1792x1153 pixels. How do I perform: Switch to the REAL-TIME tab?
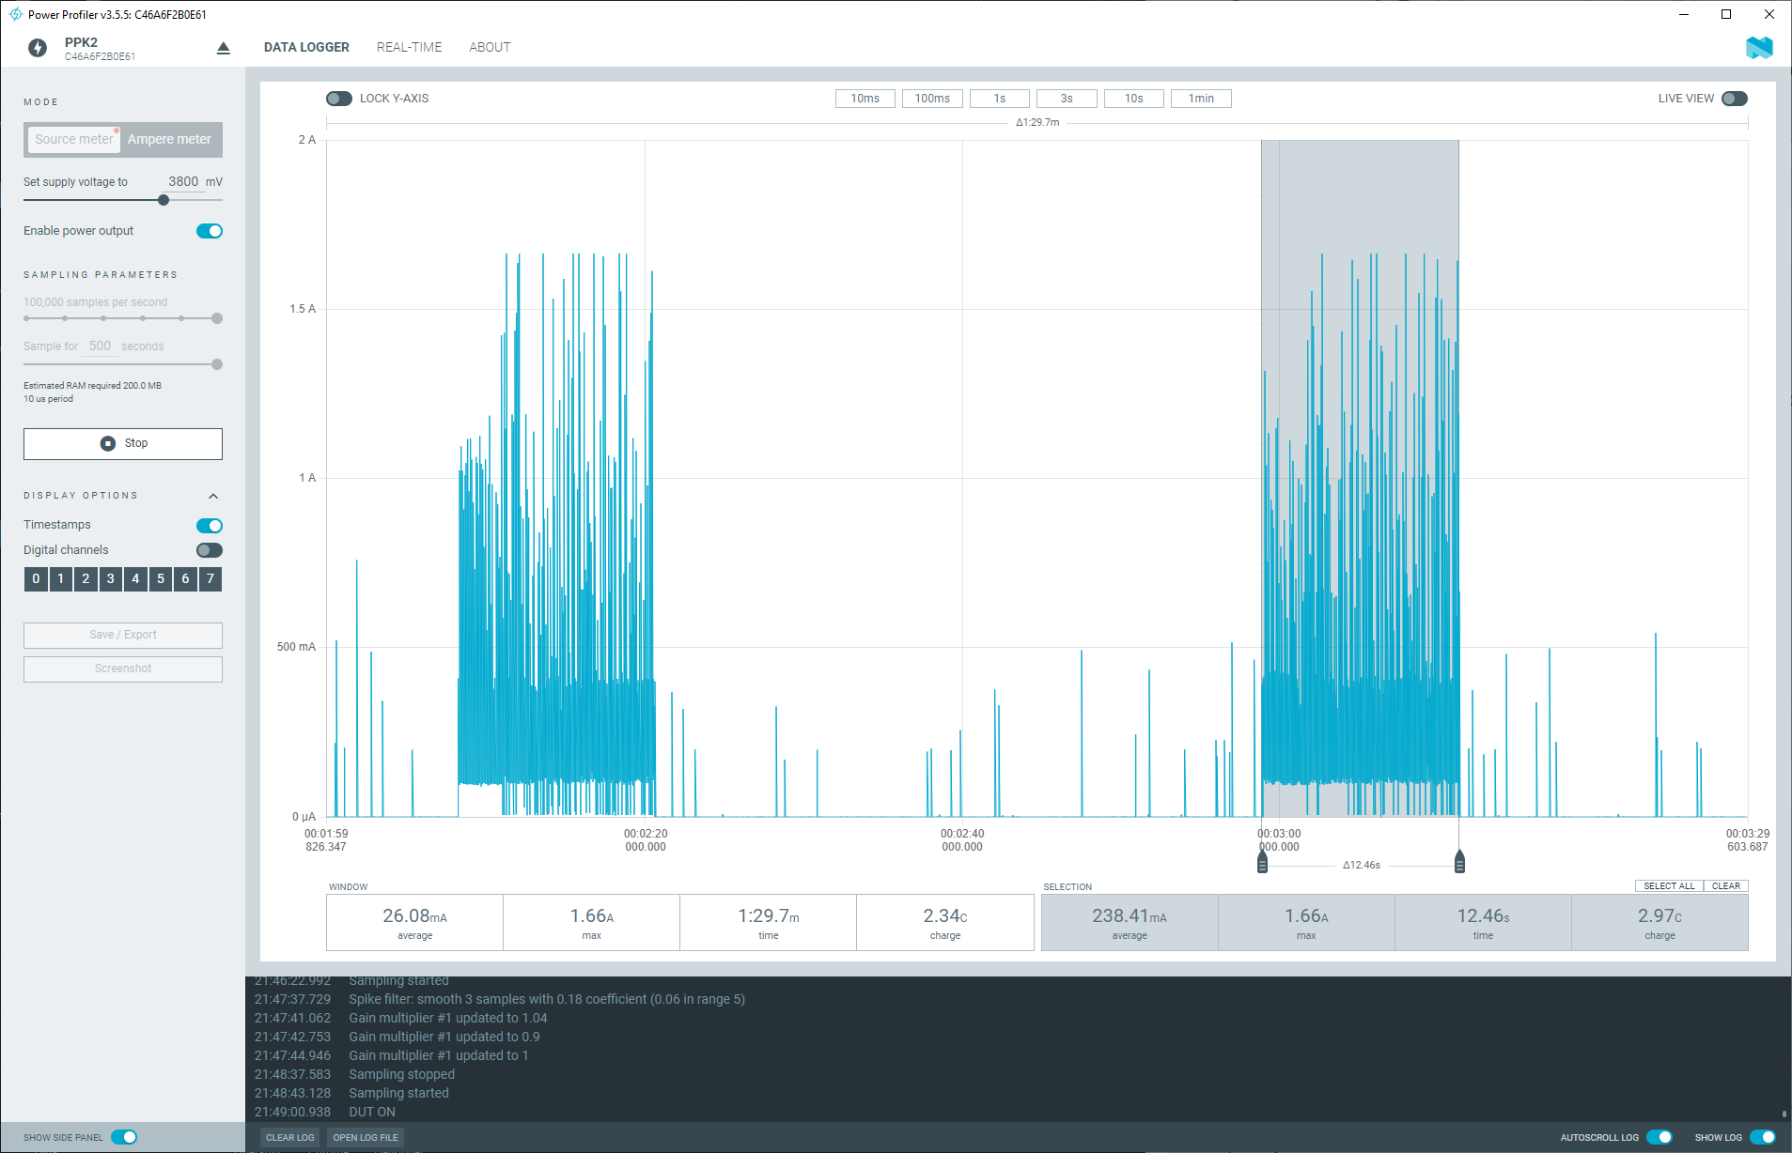click(409, 46)
